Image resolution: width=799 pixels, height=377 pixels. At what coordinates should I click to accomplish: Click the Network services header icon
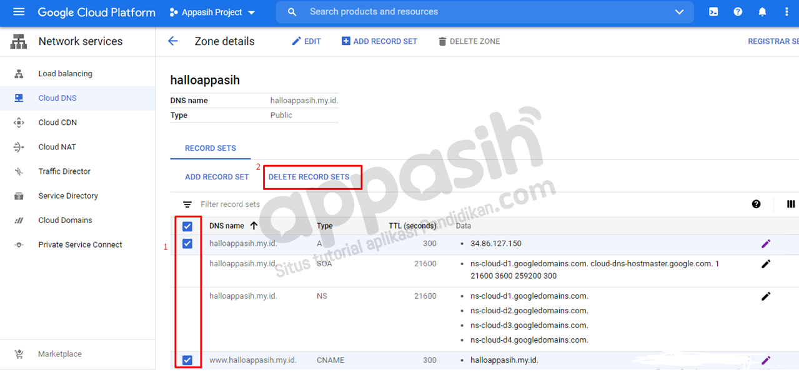click(19, 42)
